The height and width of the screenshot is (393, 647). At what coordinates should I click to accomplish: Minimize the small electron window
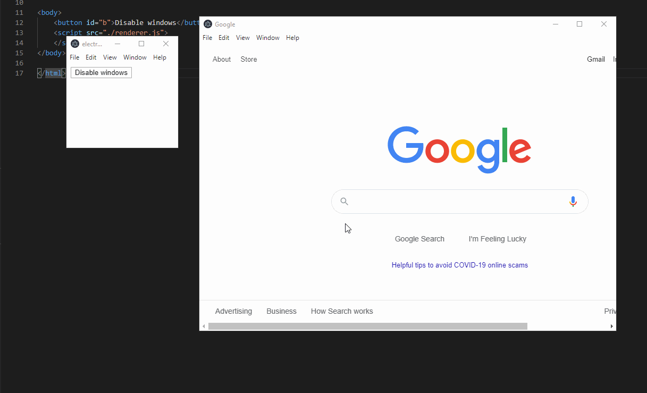117,44
